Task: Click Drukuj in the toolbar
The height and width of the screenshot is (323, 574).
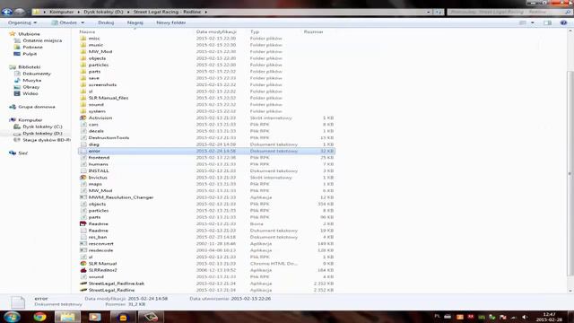Action: [x=106, y=22]
